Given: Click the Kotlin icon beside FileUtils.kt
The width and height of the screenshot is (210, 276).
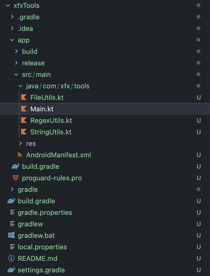Looking at the screenshot, I should point(24,97).
